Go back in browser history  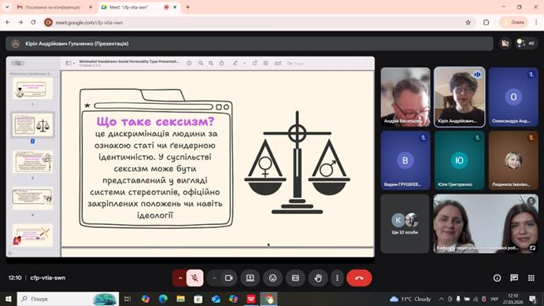coord(8,22)
